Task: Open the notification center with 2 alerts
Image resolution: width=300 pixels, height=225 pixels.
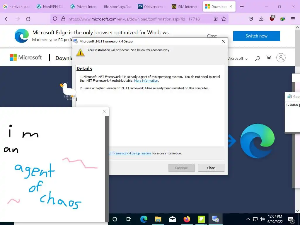Action: 291,219
